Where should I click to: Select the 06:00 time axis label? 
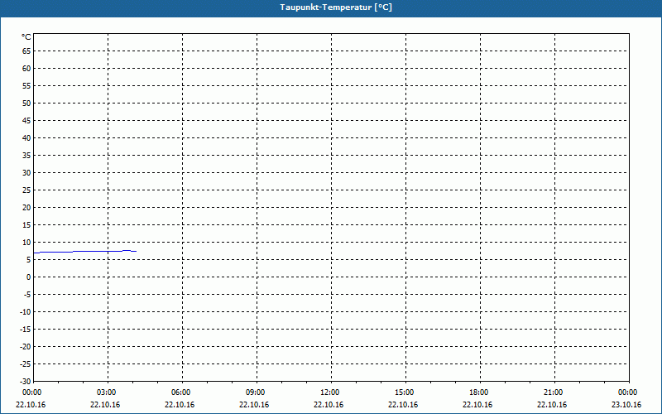tap(180, 392)
